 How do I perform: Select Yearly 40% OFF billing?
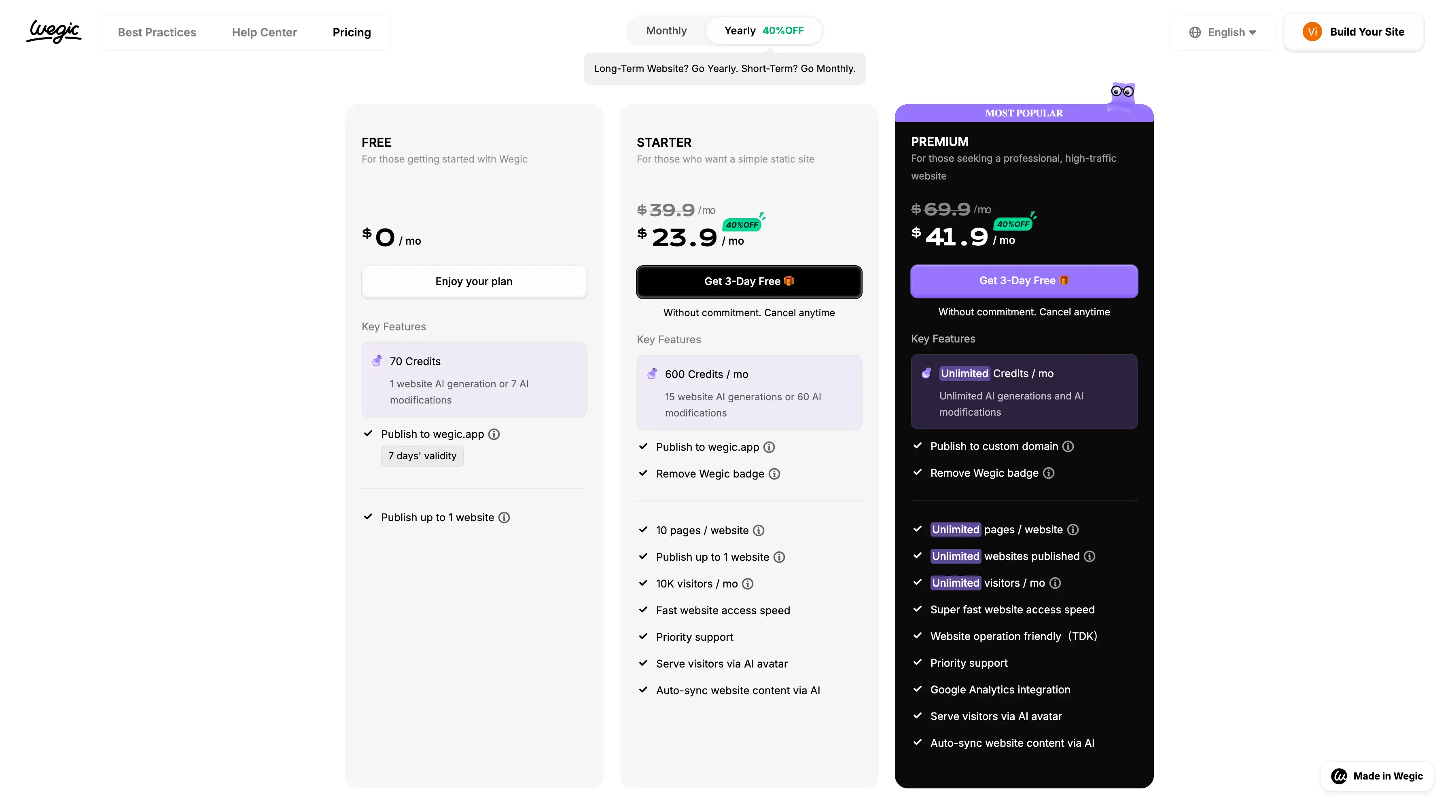pyautogui.click(x=763, y=31)
